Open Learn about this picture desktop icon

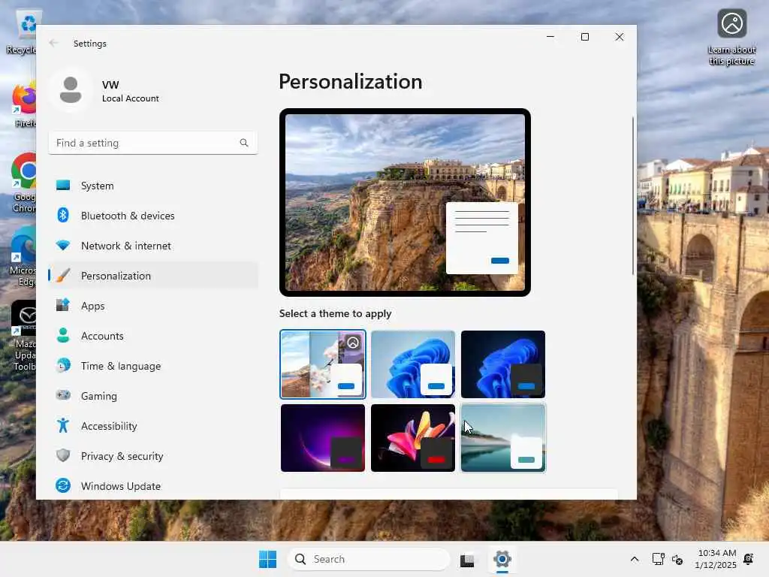(x=731, y=37)
